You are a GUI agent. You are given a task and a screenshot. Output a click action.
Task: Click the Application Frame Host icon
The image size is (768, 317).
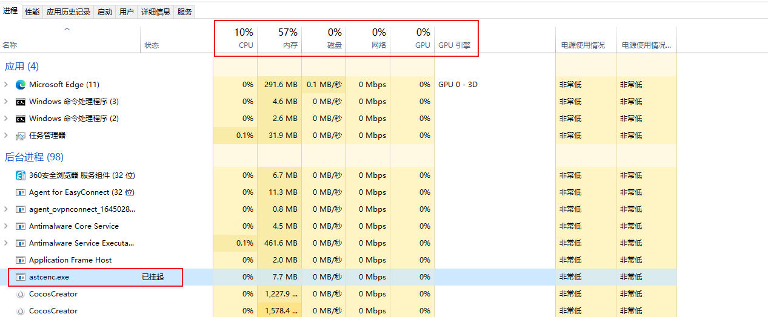tap(21, 260)
